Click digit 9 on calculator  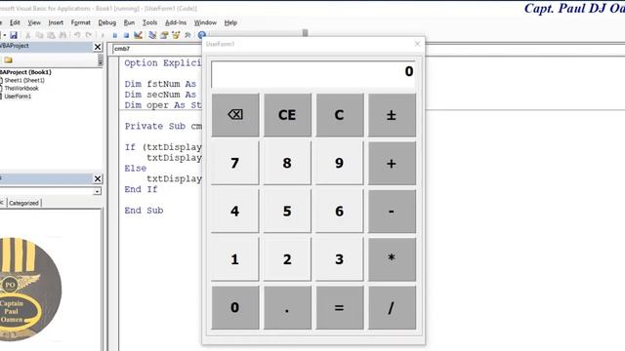(x=340, y=163)
